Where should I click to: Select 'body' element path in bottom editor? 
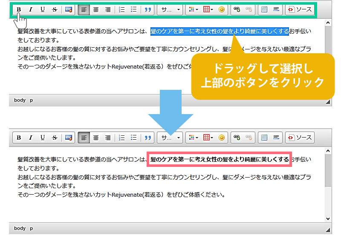pos(20,228)
